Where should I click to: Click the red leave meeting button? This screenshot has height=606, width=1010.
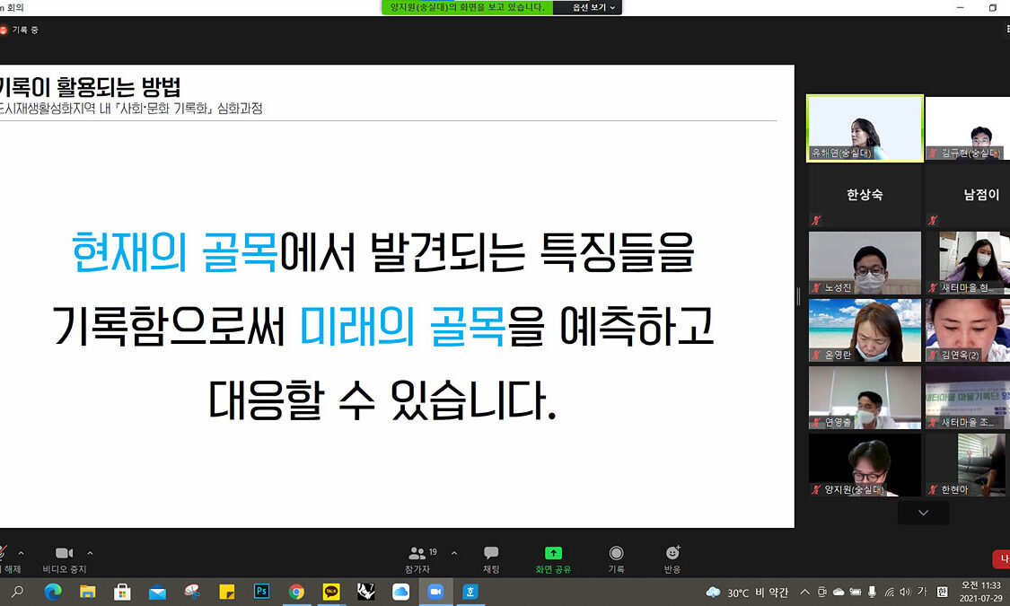1000,559
